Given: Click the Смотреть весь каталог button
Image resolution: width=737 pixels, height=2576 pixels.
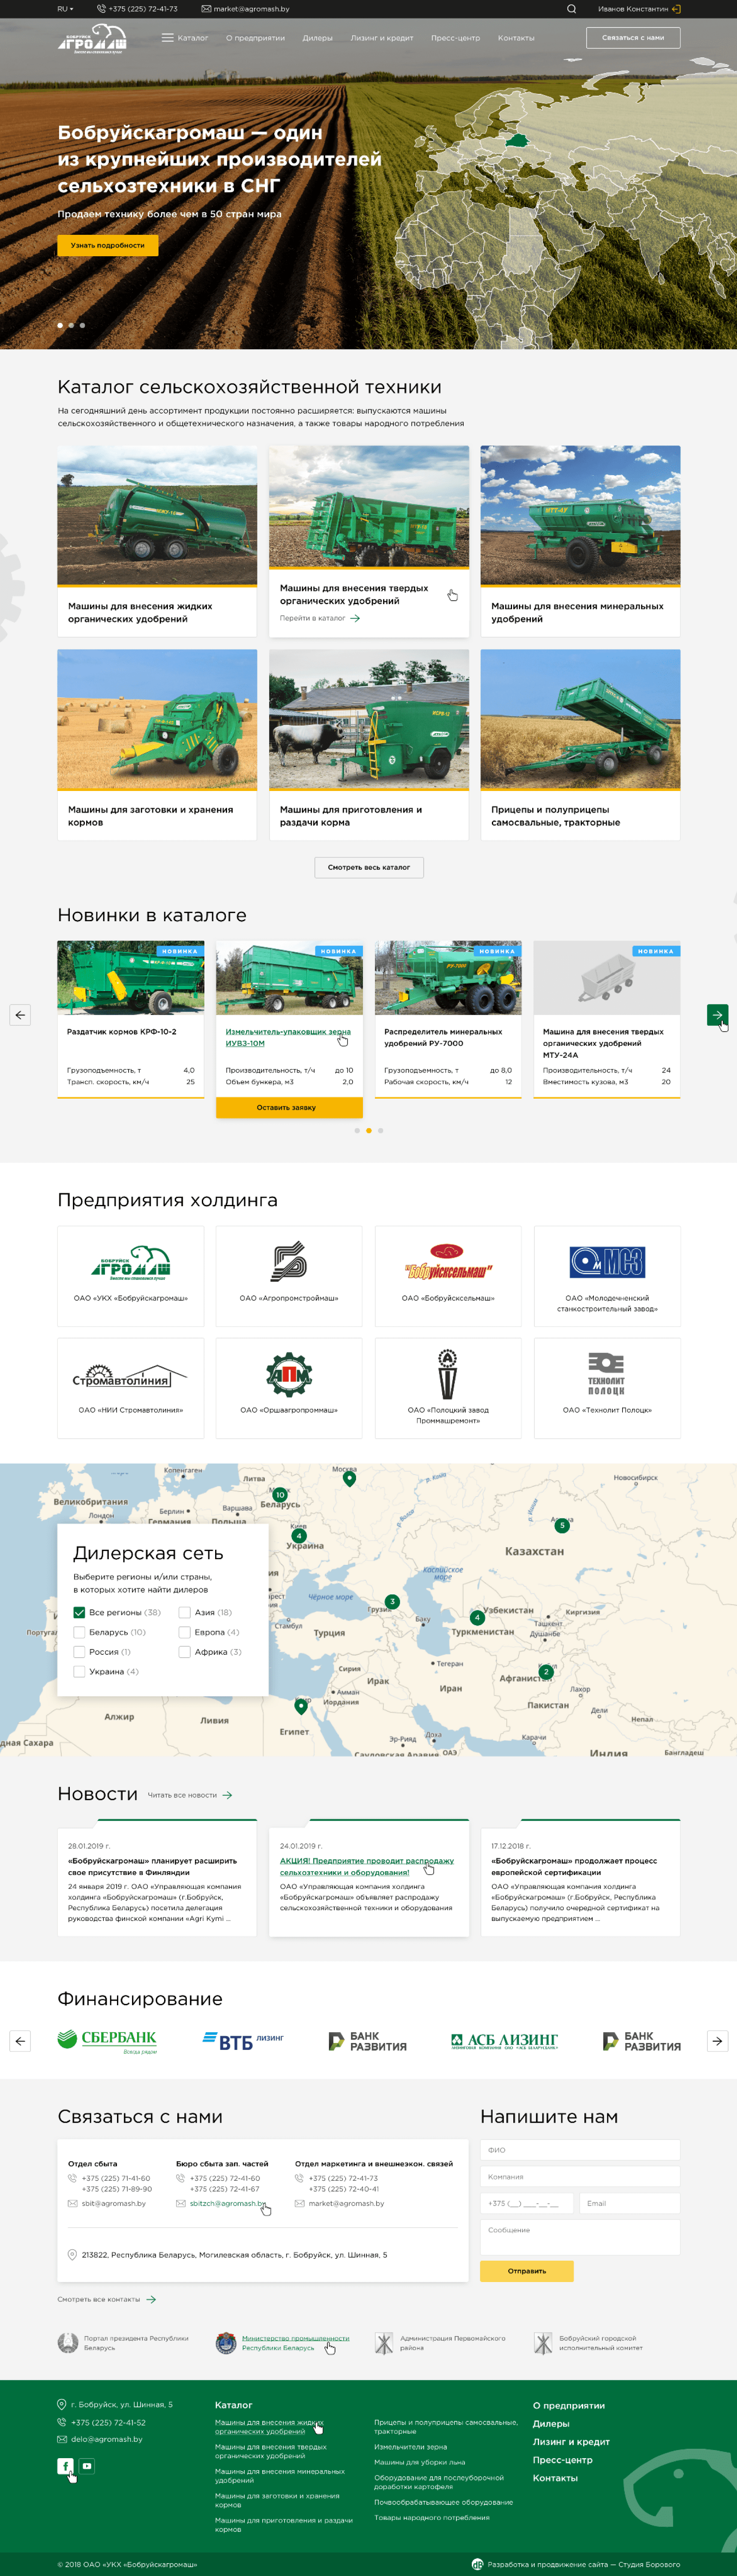Looking at the screenshot, I should (x=369, y=867).
